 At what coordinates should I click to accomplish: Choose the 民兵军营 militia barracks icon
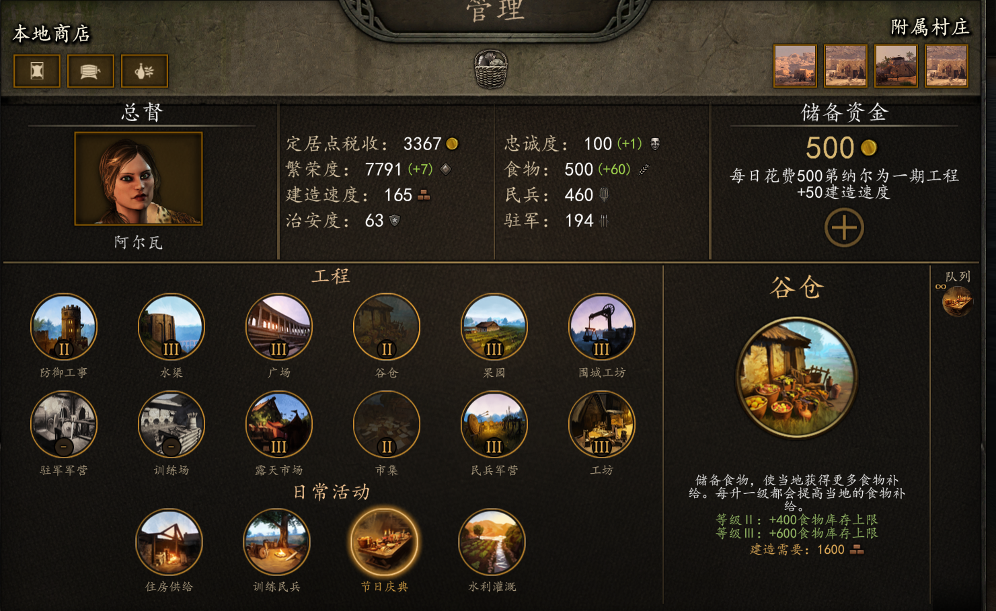pos(494,425)
